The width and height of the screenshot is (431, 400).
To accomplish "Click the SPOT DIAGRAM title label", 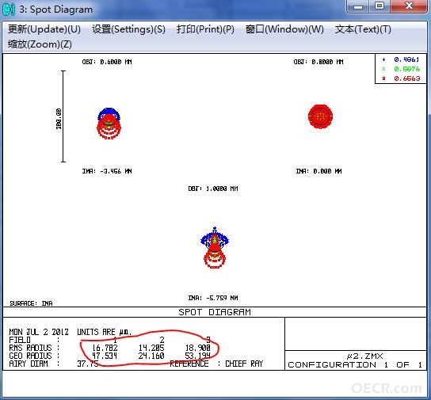I will (x=215, y=312).
